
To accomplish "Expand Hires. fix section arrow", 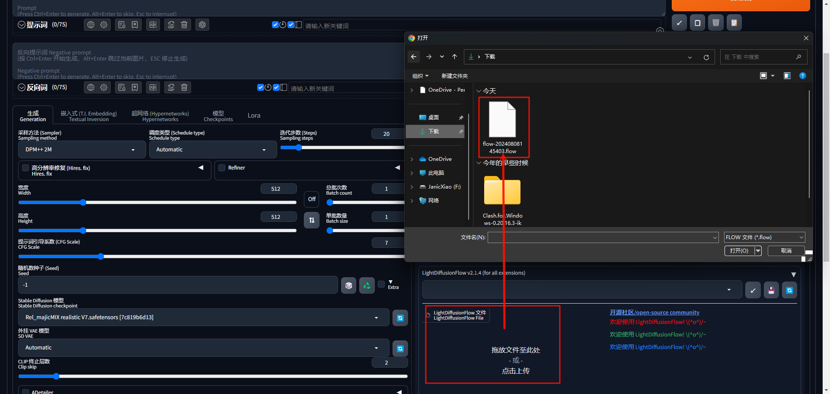I will click(201, 168).
